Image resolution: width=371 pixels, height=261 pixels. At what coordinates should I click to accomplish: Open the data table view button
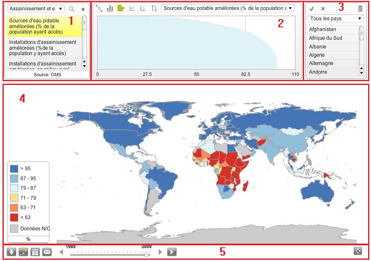click(x=35, y=252)
